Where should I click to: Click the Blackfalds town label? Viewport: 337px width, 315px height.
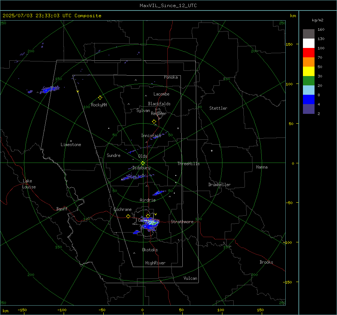click(159, 104)
